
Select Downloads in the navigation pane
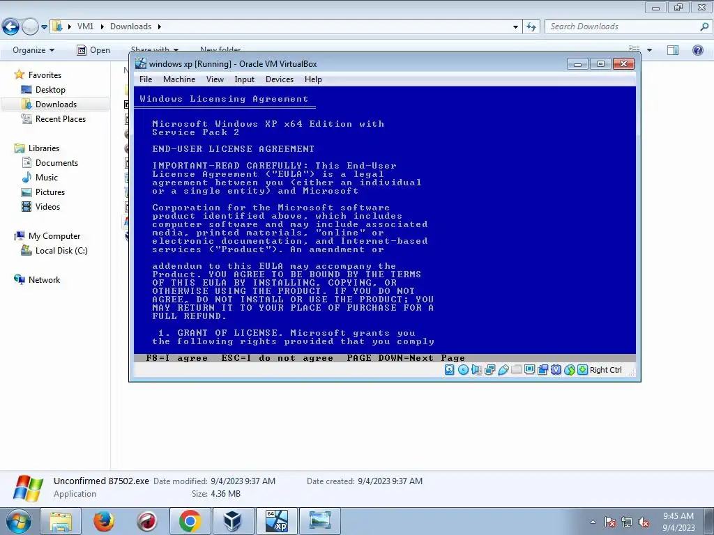click(x=56, y=104)
